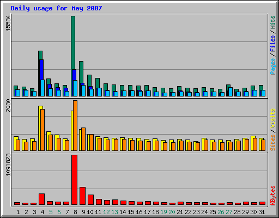
Task: Click day label 4 on the x-axis
Action: 43,212
